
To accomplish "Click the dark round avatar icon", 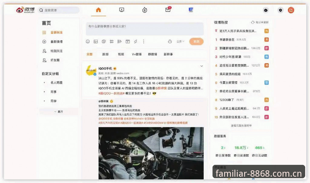I will (266, 10).
